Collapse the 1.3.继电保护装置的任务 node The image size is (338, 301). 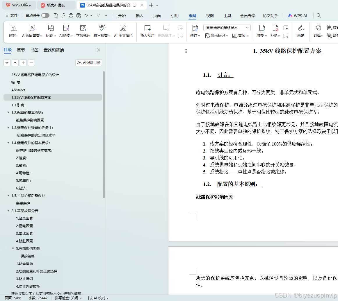[x=8, y=128]
